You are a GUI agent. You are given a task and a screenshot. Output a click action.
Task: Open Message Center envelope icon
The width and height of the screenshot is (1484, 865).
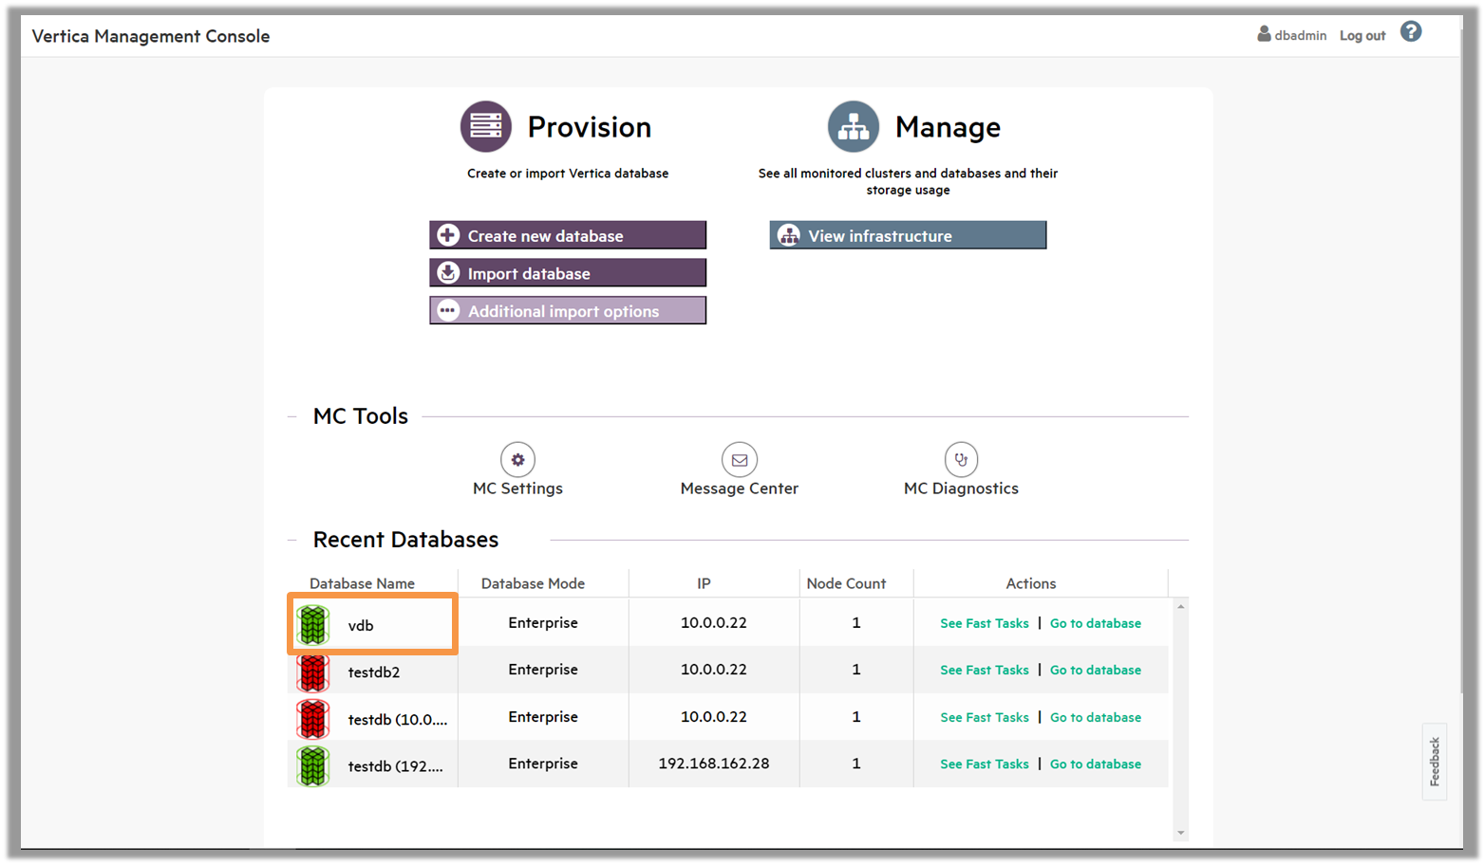pyautogui.click(x=739, y=460)
